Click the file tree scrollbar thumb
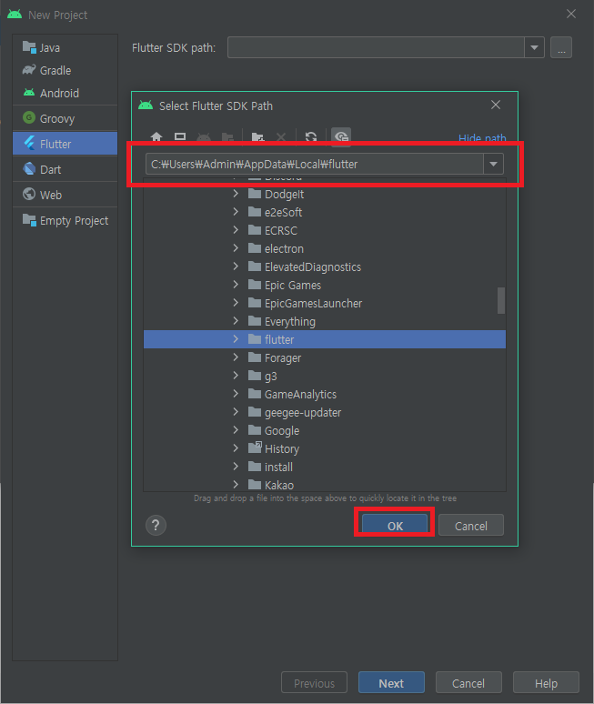The image size is (594, 704). (x=501, y=300)
